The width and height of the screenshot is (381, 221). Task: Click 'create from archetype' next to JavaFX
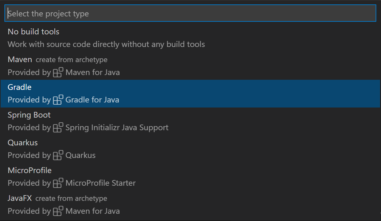point(71,198)
